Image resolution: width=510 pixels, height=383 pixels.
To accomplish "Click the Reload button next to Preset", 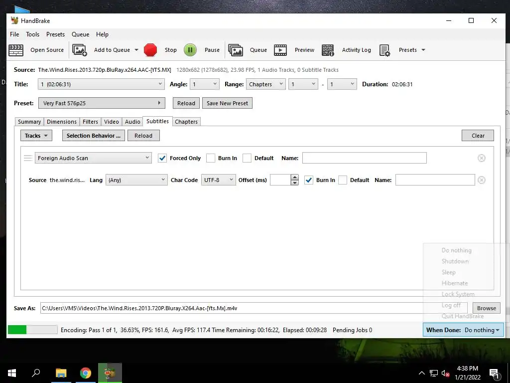I will (186, 103).
